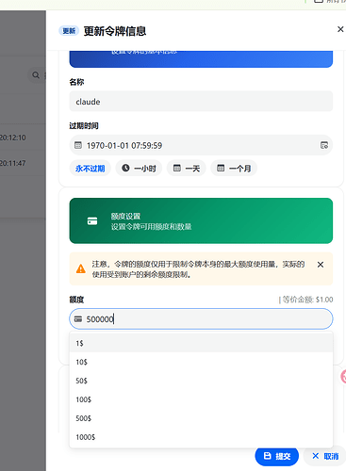
Task: Click the warning triangle icon
Action: pyautogui.click(x=81, y=268)
